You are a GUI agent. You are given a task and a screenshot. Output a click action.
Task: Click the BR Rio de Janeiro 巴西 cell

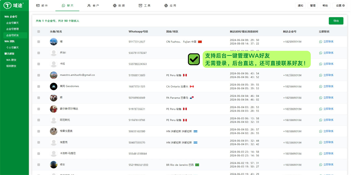183,165
